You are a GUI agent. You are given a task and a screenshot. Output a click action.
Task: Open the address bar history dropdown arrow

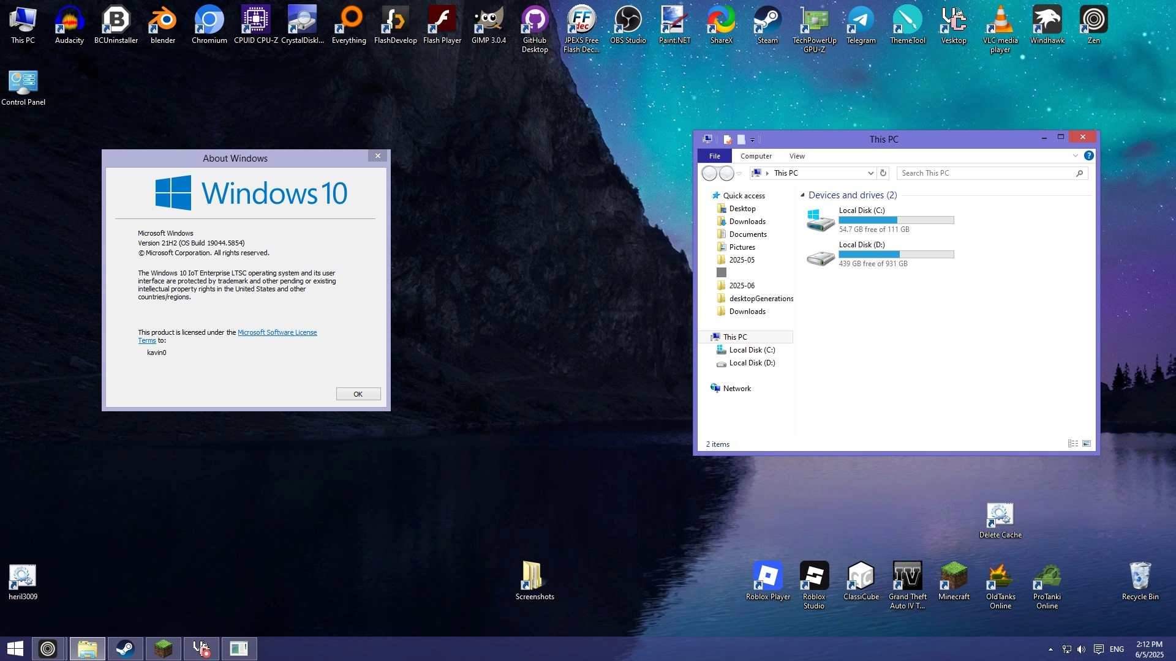click(x=870, y=173)
